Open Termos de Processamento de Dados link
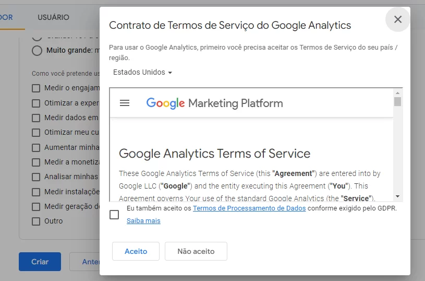This screenshot has height=281, width=425. click(x=249, y=208)
